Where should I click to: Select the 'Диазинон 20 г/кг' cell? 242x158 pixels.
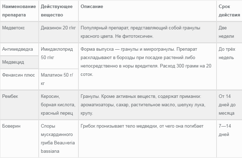[x=58, y=27]
